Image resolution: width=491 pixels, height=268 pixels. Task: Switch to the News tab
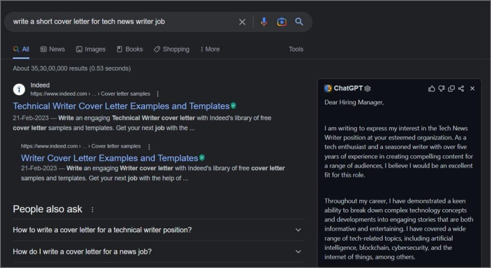click(53, 49)
